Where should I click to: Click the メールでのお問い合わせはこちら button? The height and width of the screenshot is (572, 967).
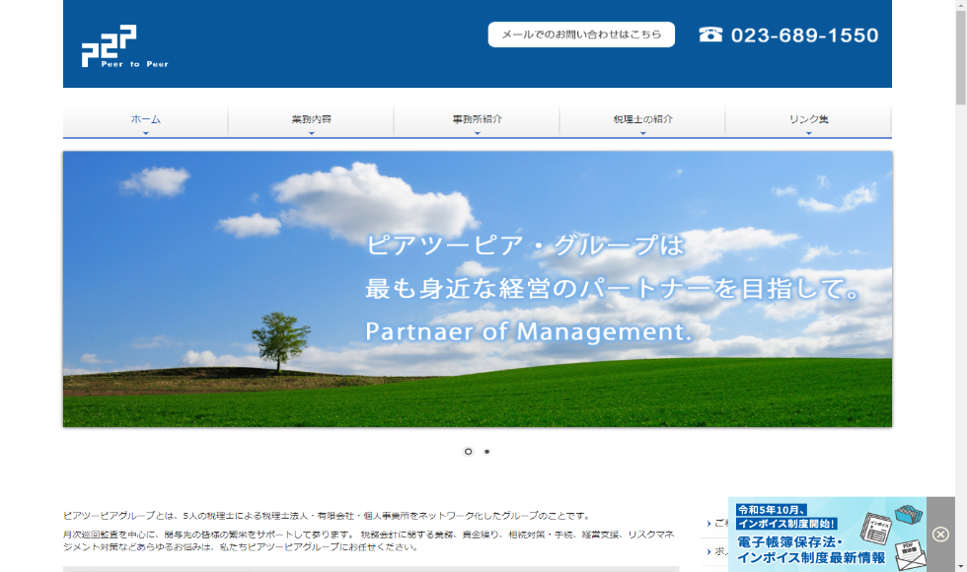581,35
